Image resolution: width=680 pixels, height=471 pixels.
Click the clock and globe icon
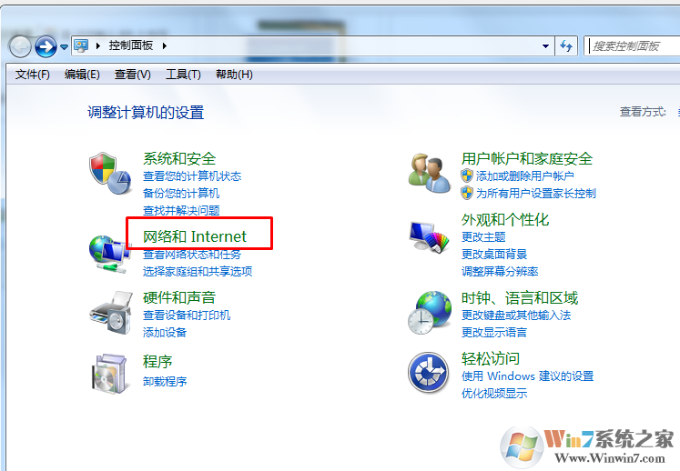coord(430,313)
